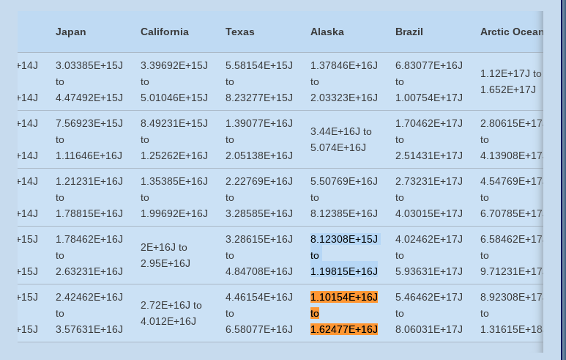Select Arctic Ocean cell 1.12E+17J to 1.652E+17J
The image size is (566, 360).
(x=511, y=81)
